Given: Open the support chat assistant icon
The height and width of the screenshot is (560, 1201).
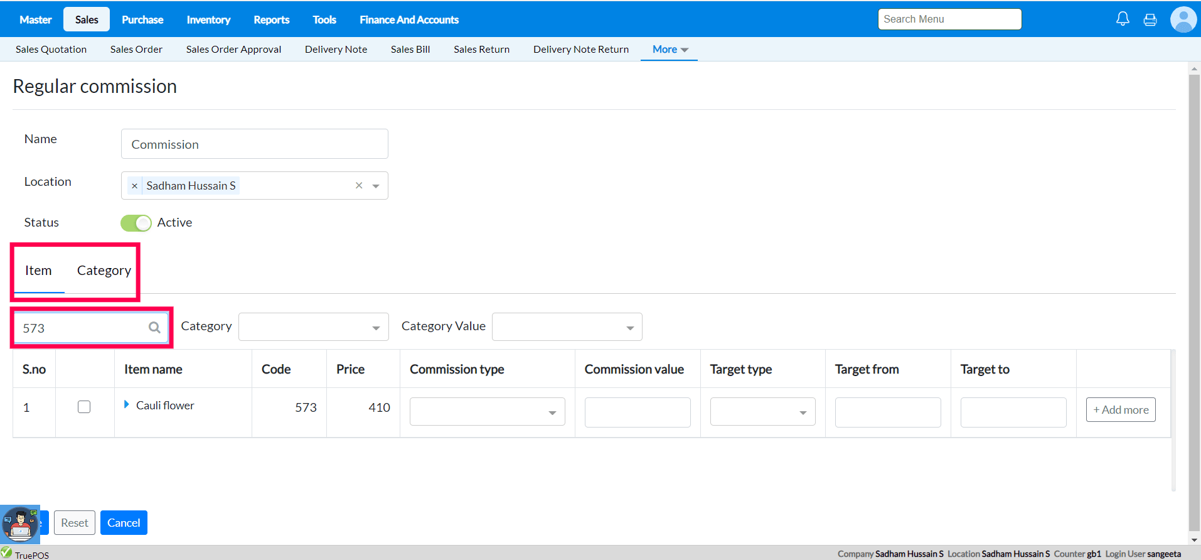Looking at the screenshot, I should (x=20, y=524).
